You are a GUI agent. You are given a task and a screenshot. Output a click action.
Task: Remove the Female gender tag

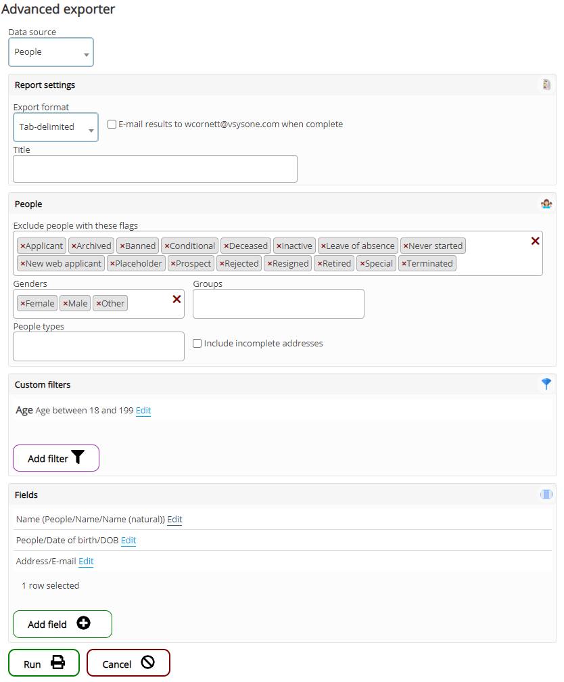22,304
